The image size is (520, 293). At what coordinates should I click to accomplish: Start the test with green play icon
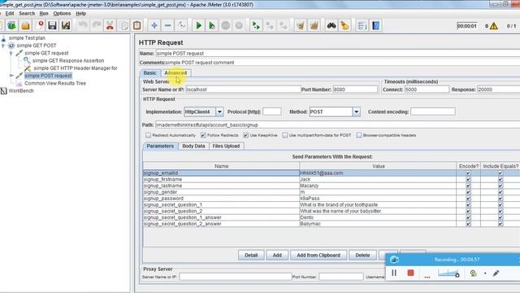click(x=198, y=25)
